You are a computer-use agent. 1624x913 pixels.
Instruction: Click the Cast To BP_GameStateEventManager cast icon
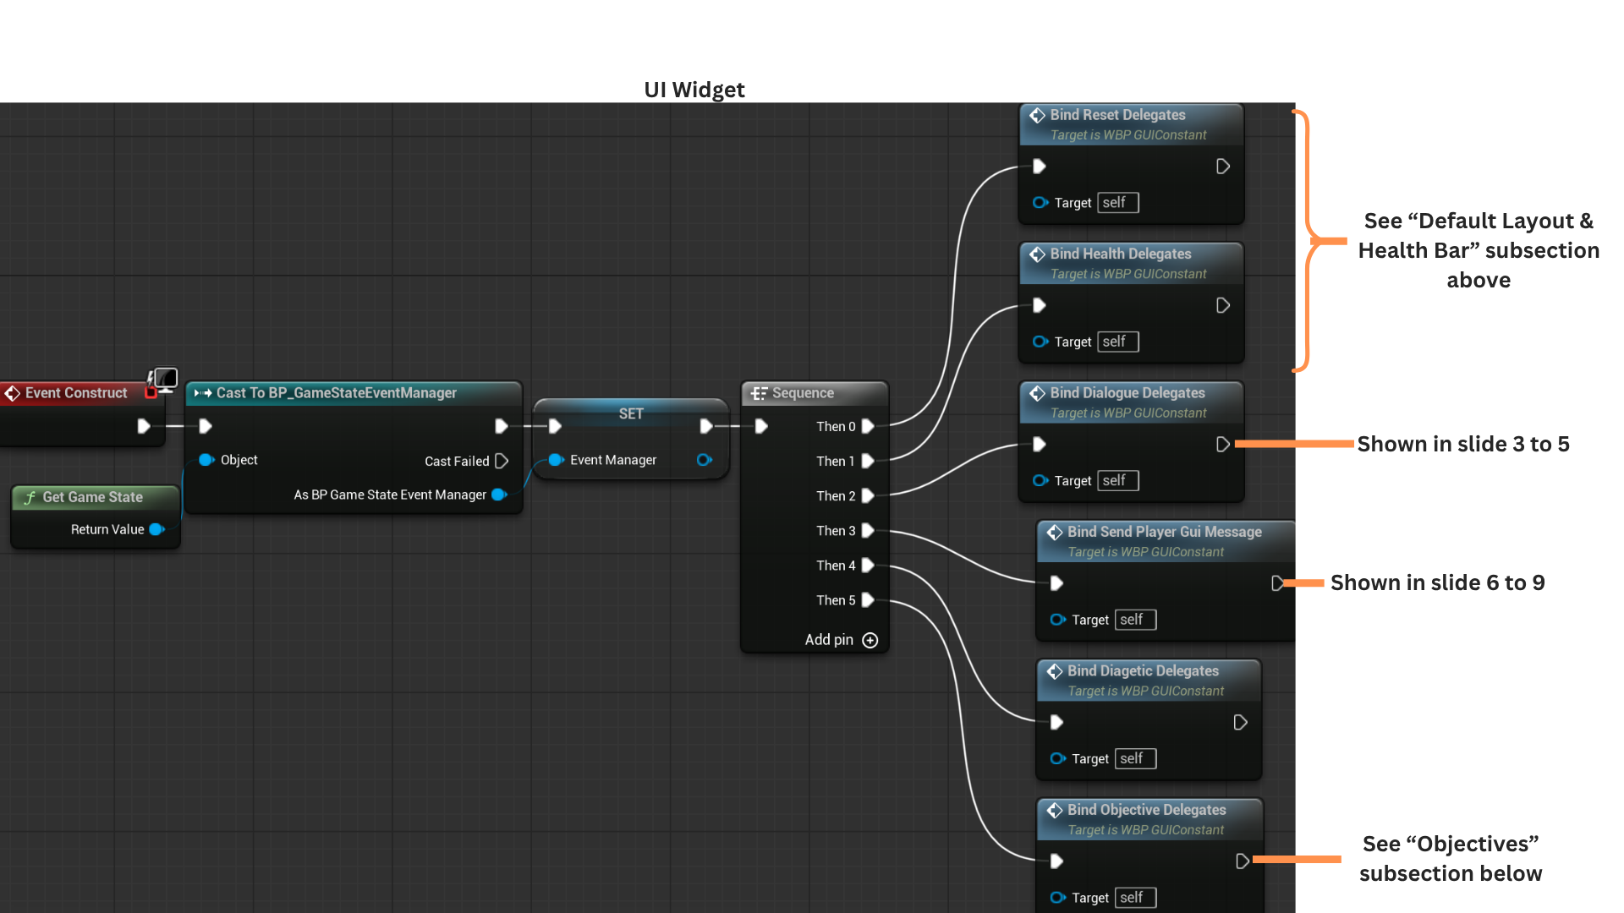[x=203, y=393]
